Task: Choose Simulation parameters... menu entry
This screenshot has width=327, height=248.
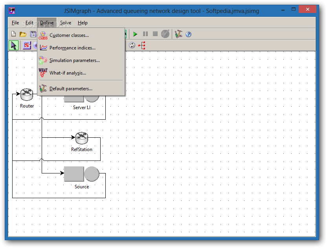Action: click(81, 60)
